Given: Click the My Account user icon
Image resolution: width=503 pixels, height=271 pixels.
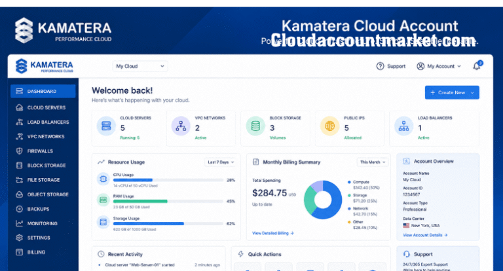Looking at the screenshot, I should (420, 66).
